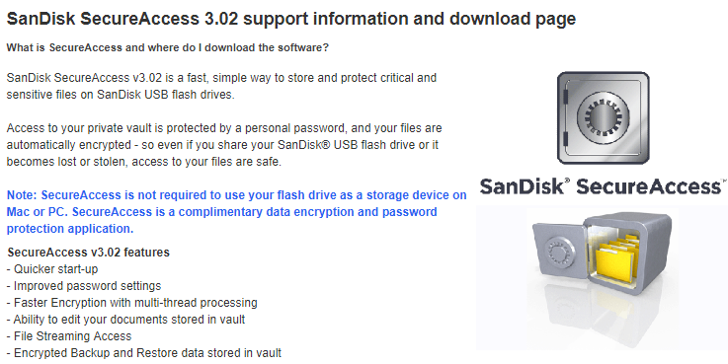This screenshot has width=728, height=364.
Task: Click the heading What is SecureAccess
Action: [168, 47]
